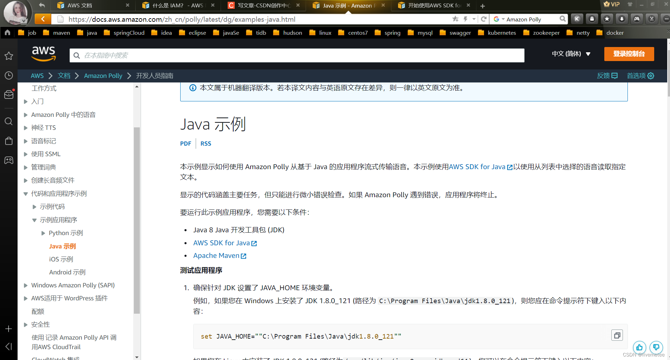The image size is (670, 360).
Task: Open search icon in left sidebar
Action: 9,121
